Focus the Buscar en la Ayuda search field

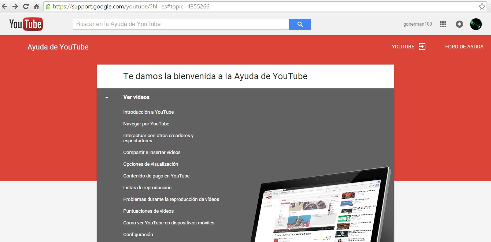(181, 24)
